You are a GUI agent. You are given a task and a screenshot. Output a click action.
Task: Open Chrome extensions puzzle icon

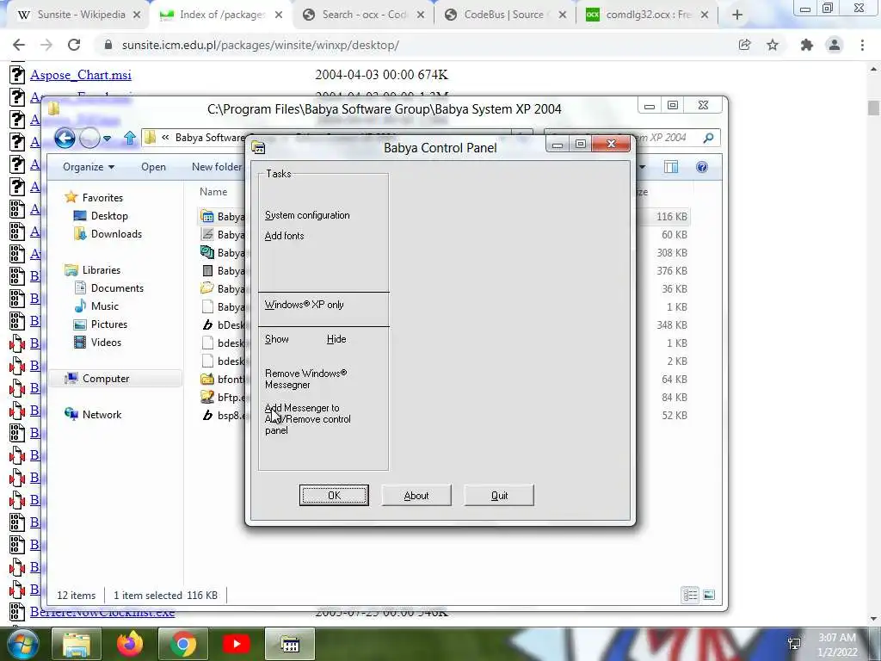coord(807,45)
